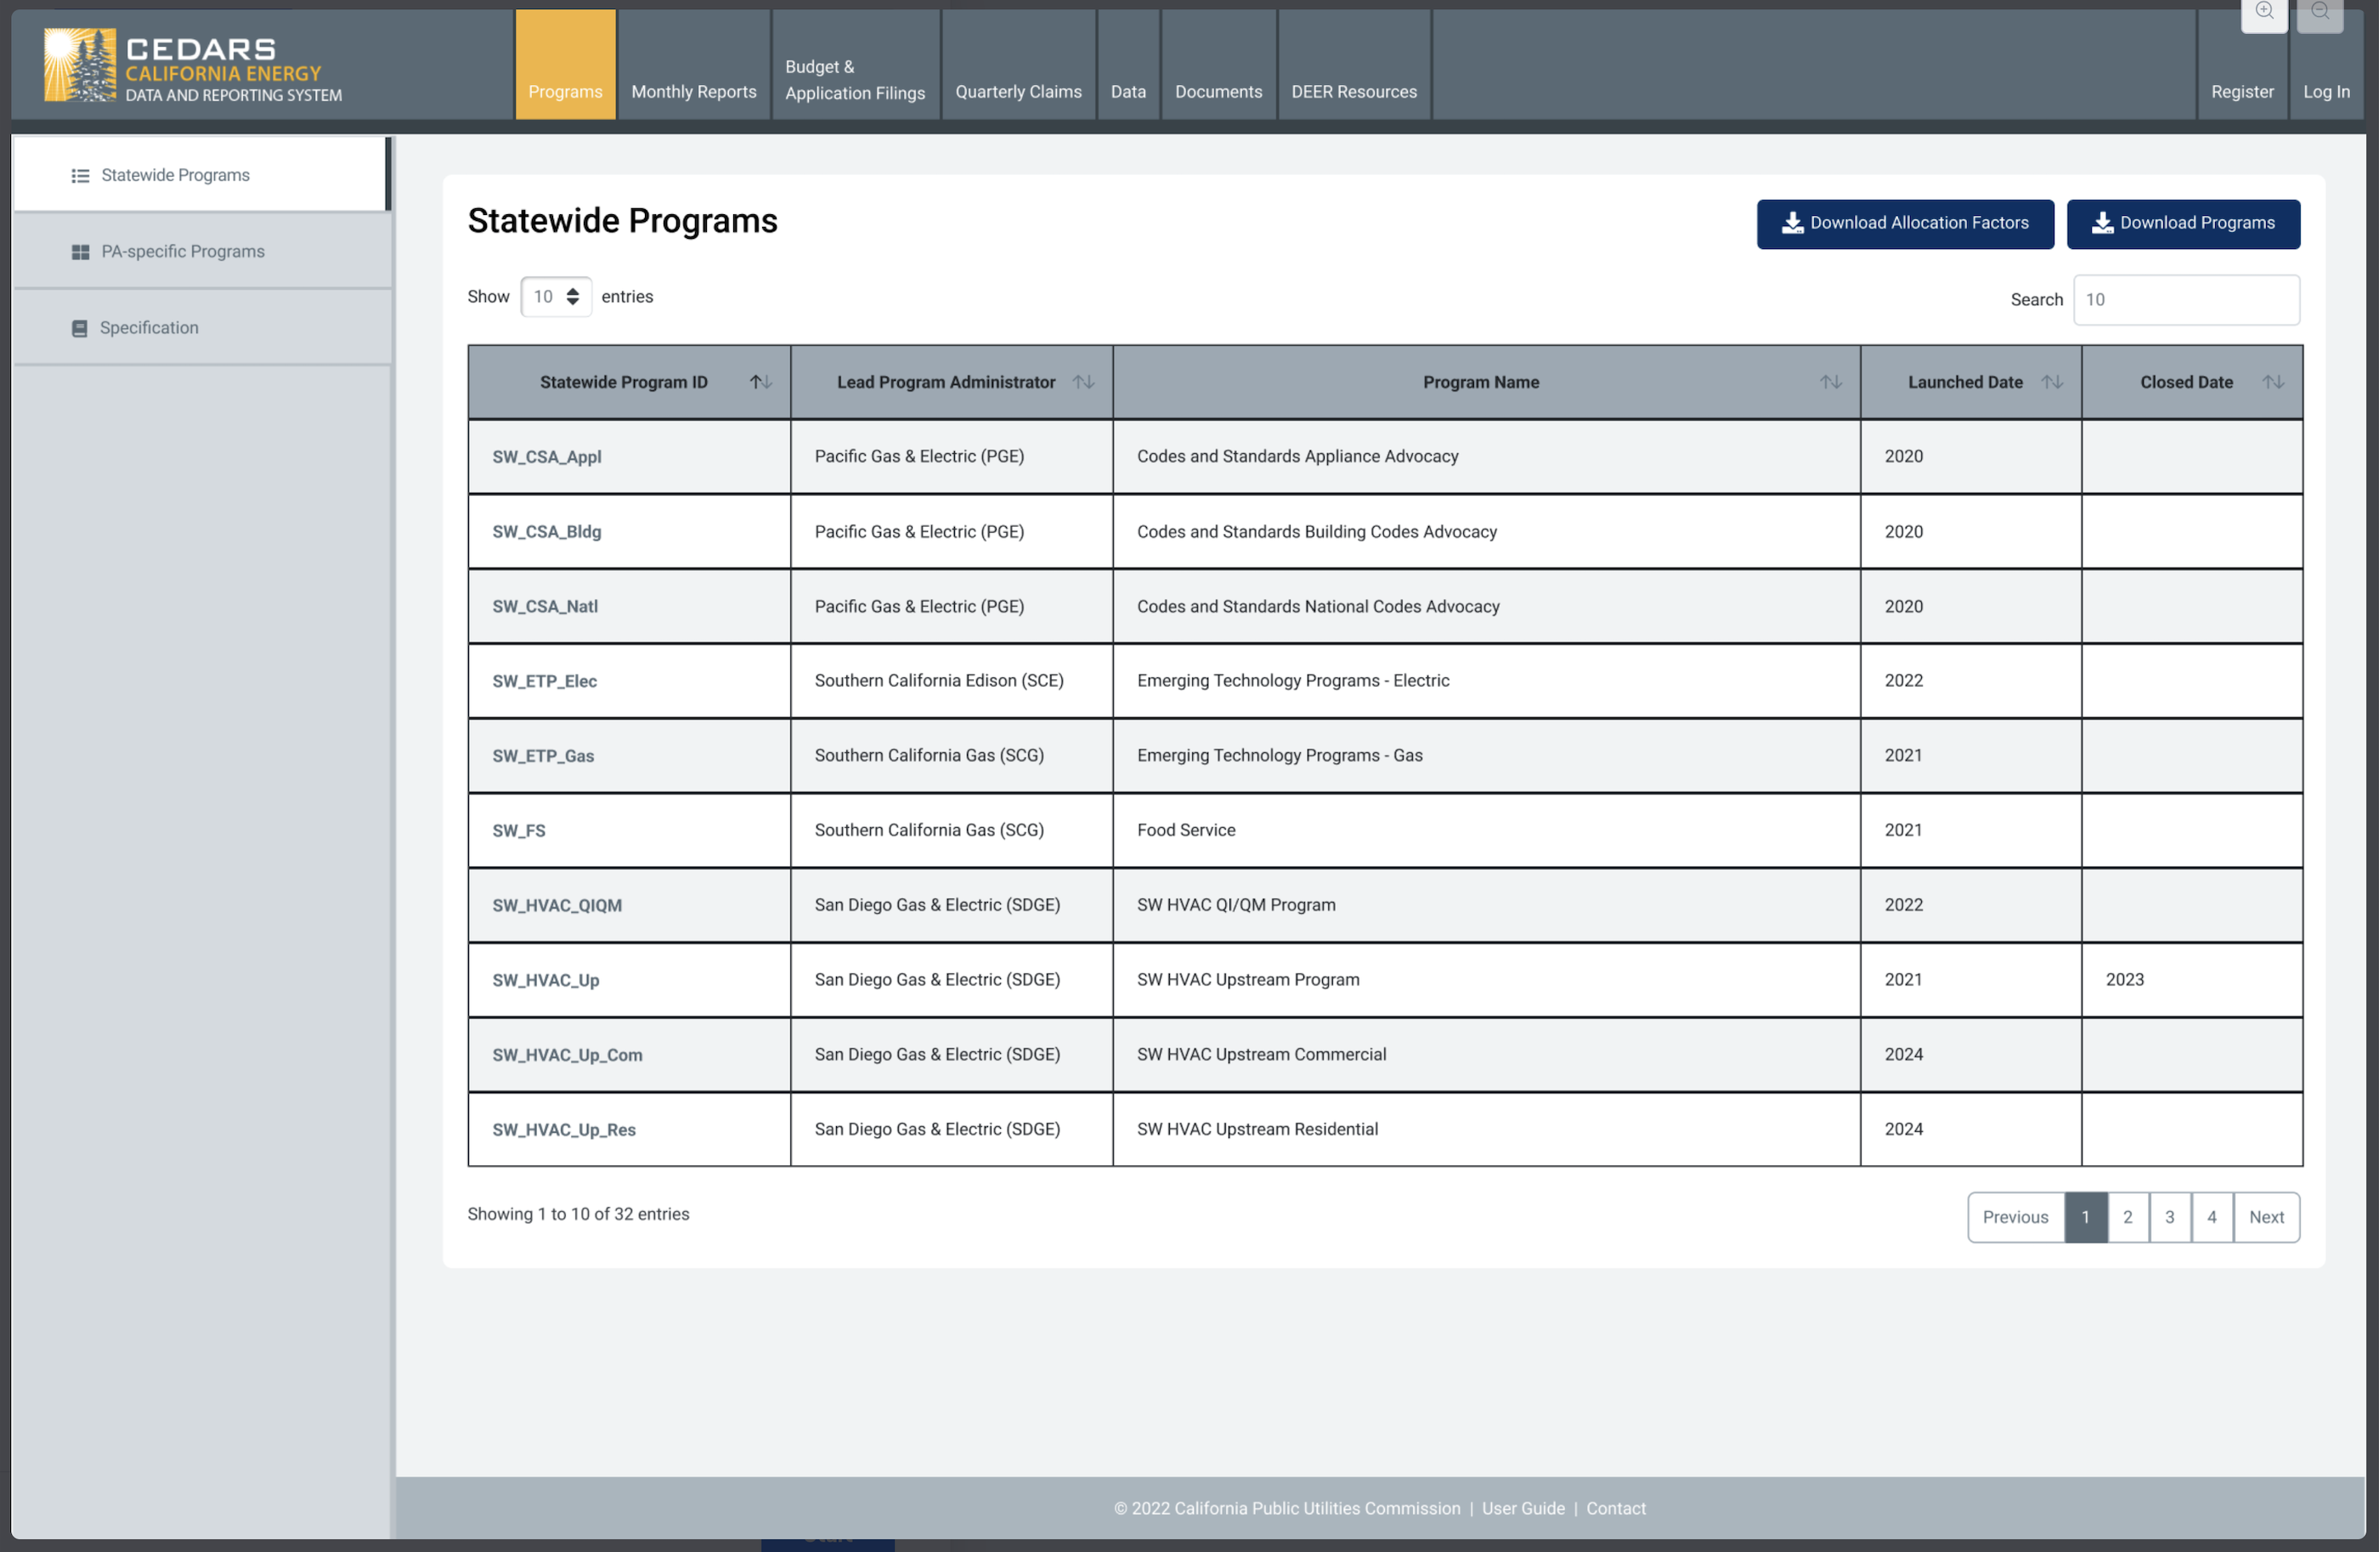Image resolution: width=2379 pixels, height=1552 pixels.
Task: Sort by Lead Program Administrator arrows
Action: click(1083, 382)
